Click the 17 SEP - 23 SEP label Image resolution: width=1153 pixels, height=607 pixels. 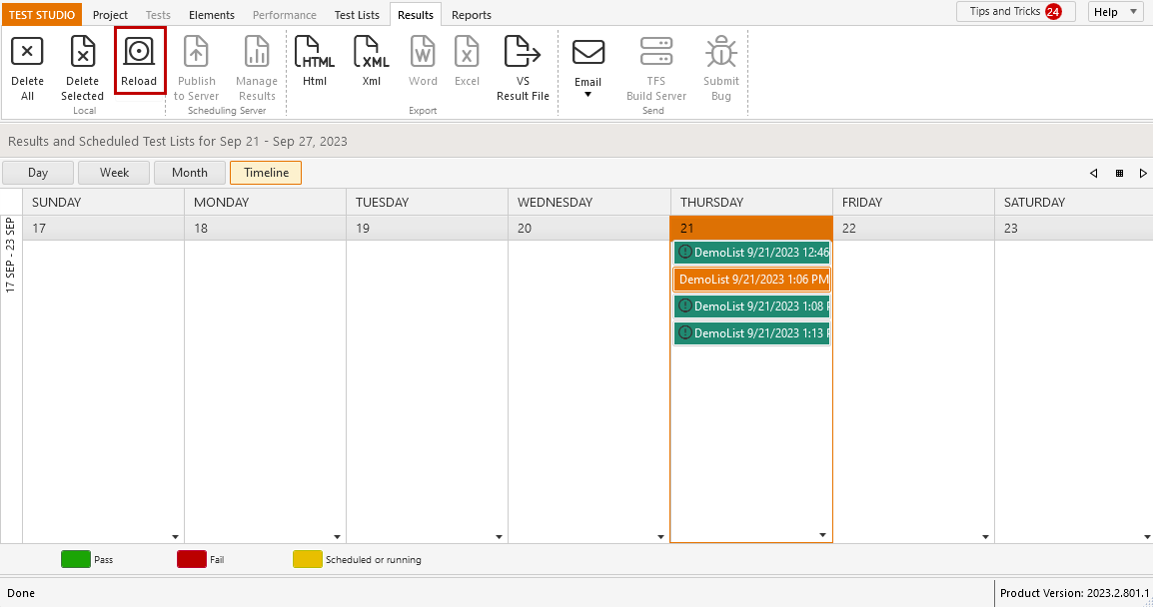[10, 255]
